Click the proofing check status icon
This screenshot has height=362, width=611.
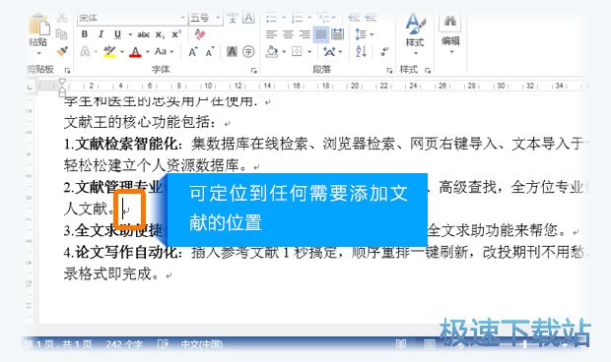click(x=164, y=343)
